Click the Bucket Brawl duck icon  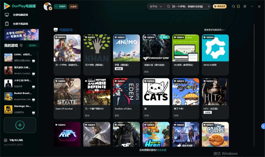(x=8, y=97)
